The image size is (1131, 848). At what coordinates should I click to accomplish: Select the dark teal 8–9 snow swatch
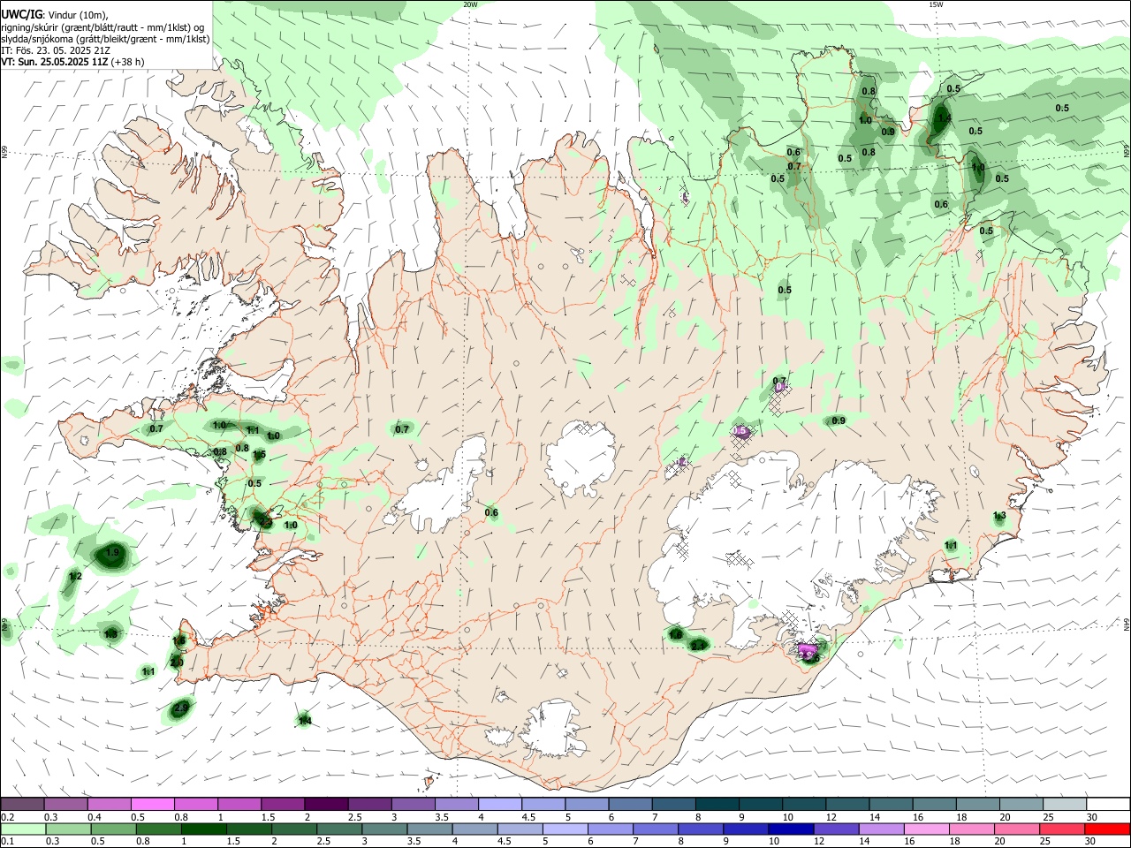[x=716, y=805]
